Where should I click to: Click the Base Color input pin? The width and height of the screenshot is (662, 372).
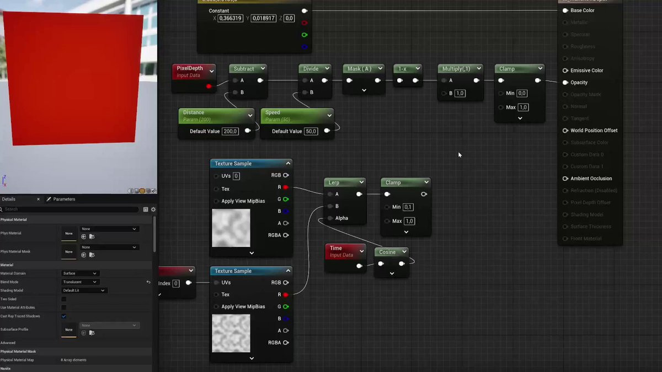pos(565,10)
